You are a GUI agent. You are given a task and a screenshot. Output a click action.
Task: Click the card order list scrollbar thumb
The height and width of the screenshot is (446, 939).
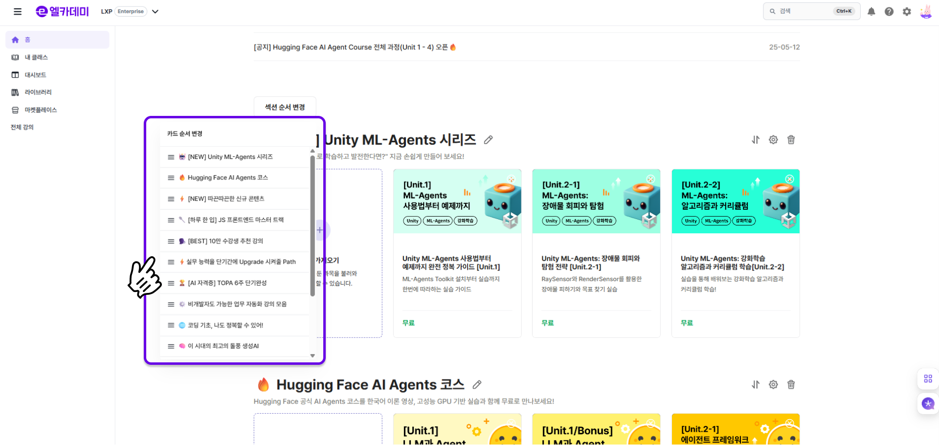pos(313,226)
